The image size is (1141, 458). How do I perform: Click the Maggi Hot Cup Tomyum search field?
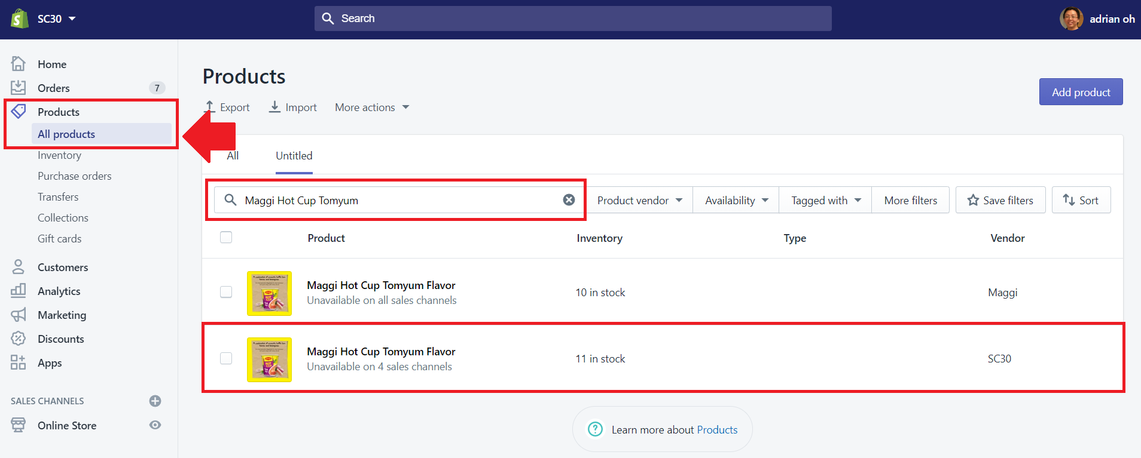click(395, 201)
